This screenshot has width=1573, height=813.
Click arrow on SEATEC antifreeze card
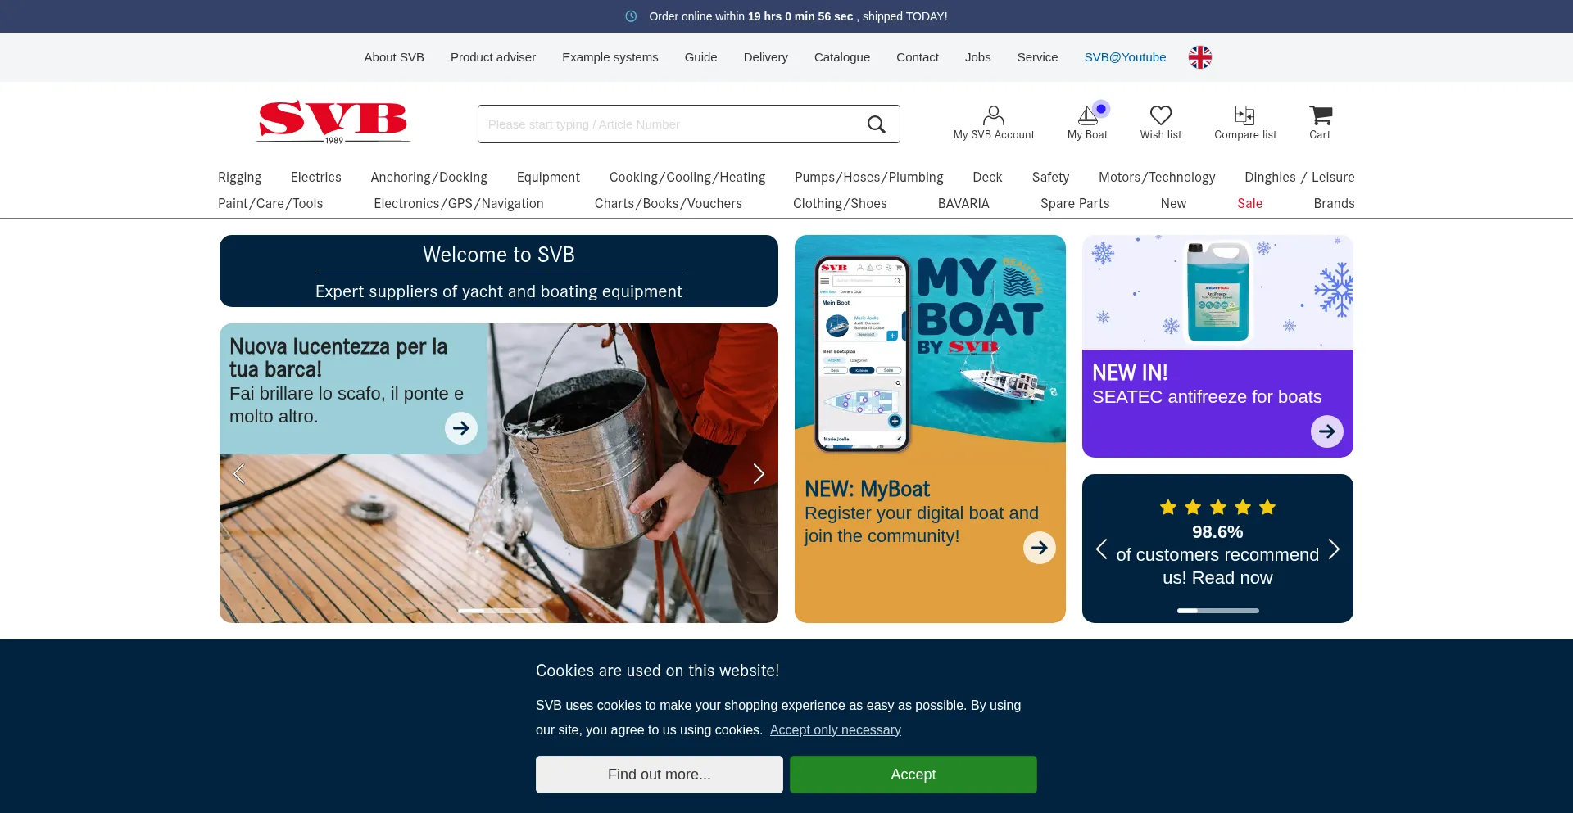[x=1326, y=431]
